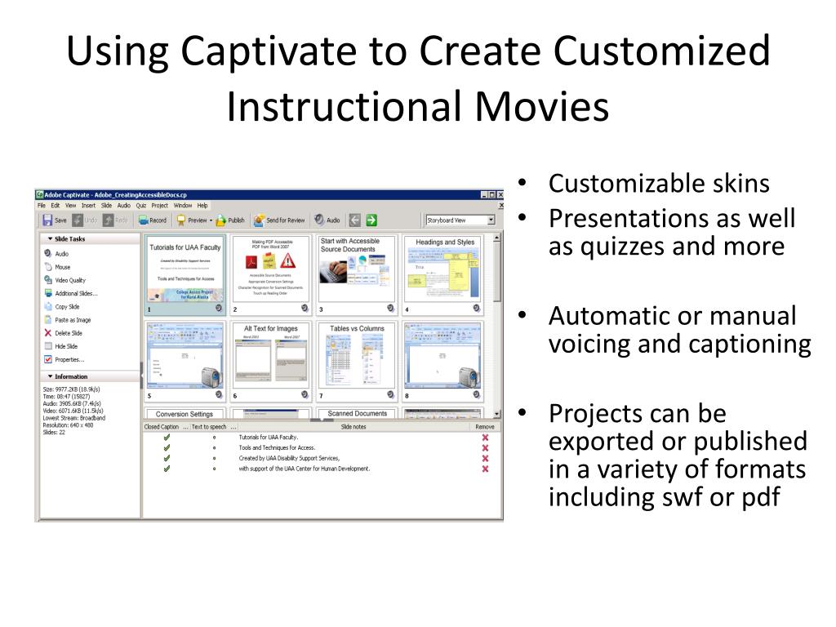
Task: Toggle closed caption for Tutorials for UAA Faculty
Action: point(167,438)
